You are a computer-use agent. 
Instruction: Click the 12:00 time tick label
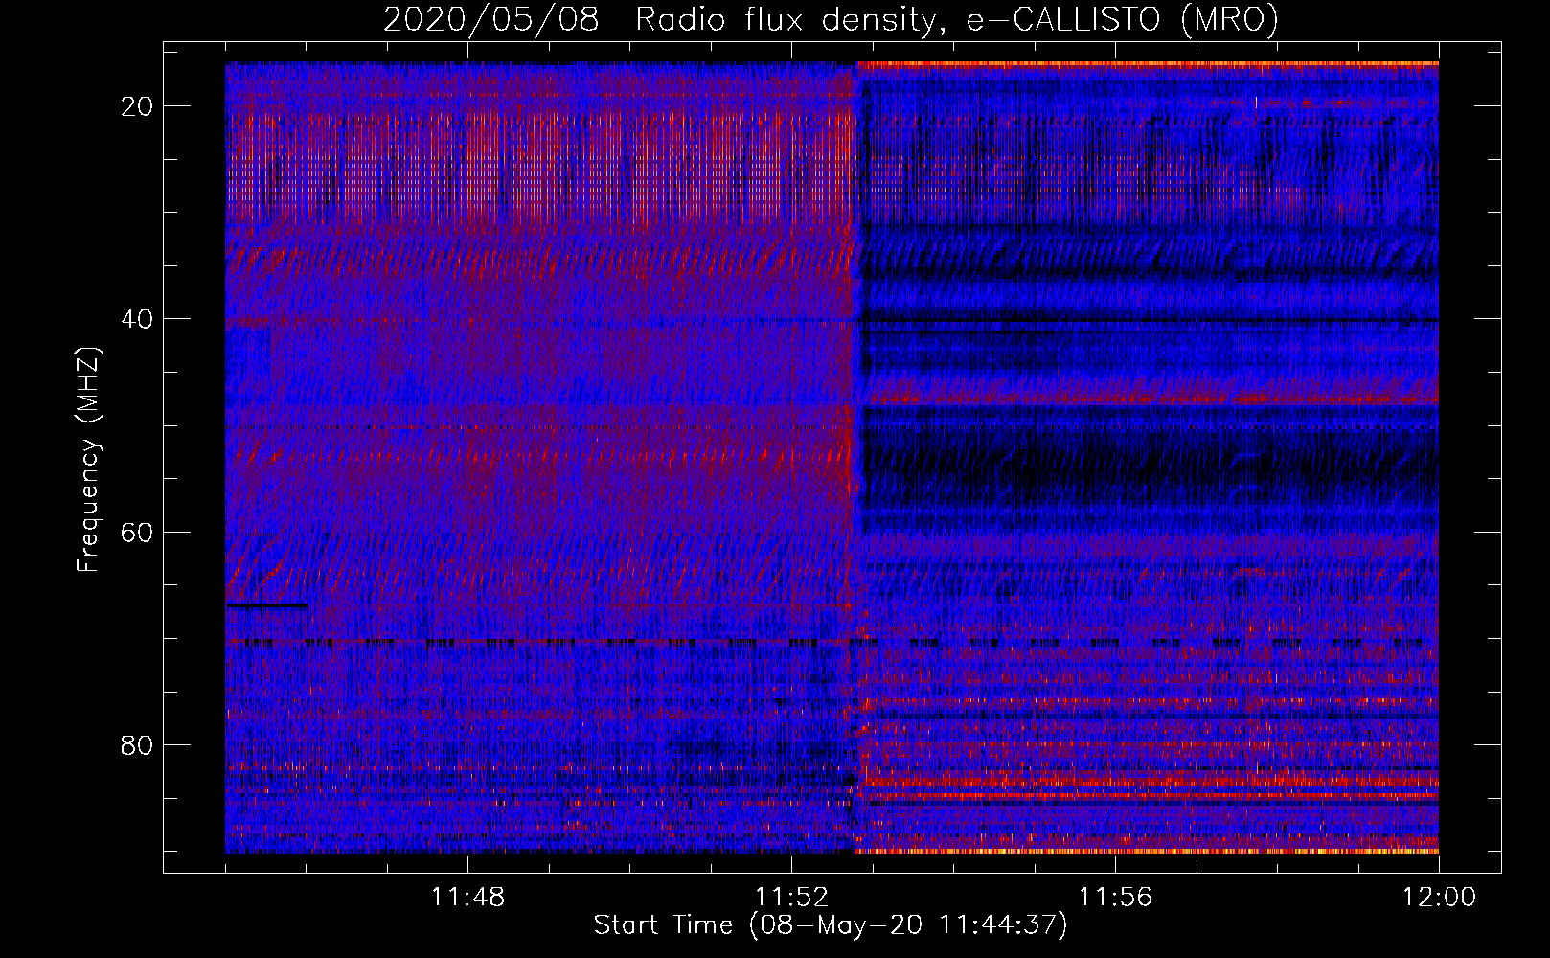click(x=1439, y=898)
